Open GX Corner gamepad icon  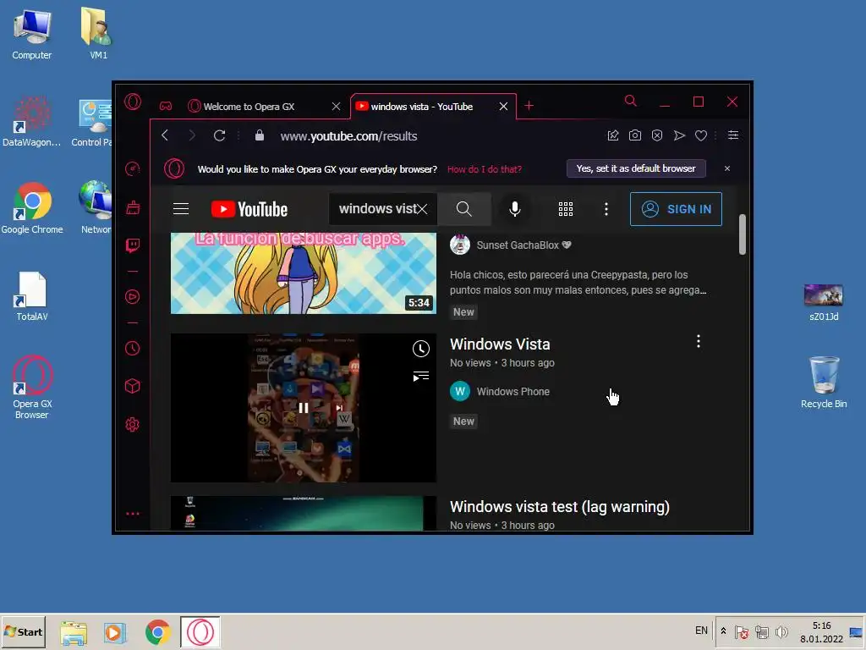point(166,106)
